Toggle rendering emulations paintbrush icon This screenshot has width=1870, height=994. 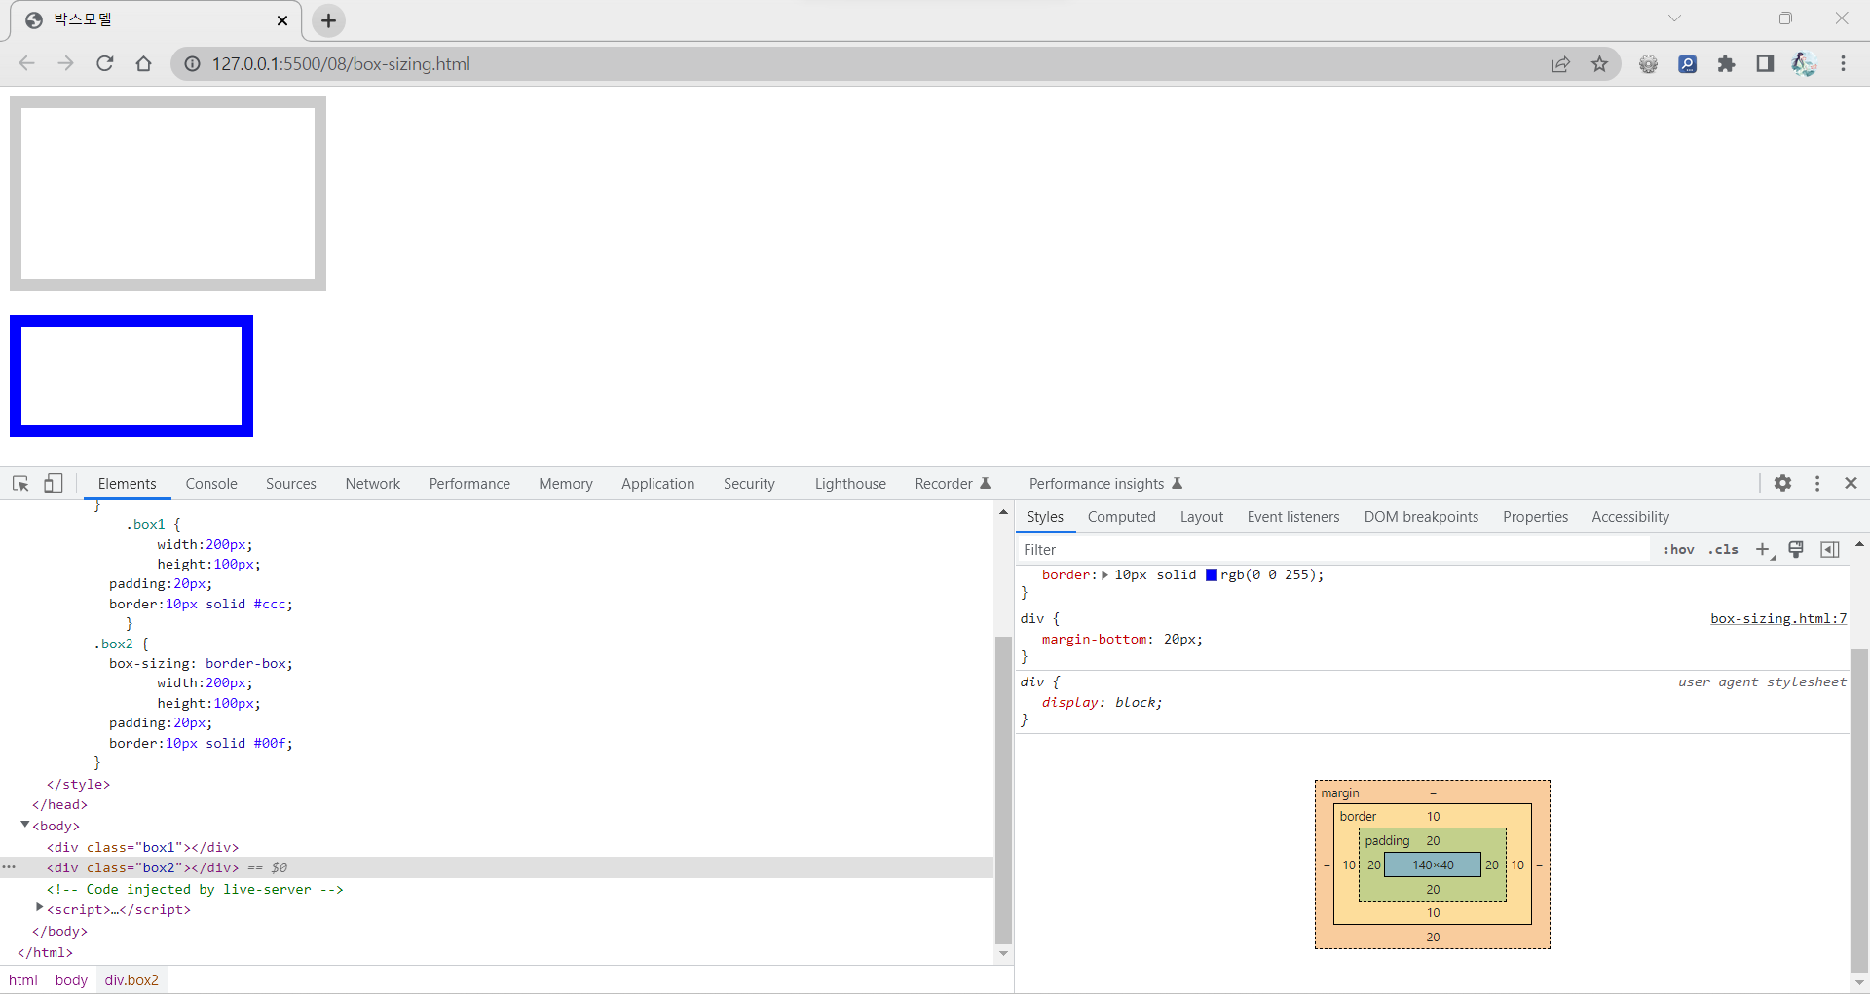point(1796,550)
